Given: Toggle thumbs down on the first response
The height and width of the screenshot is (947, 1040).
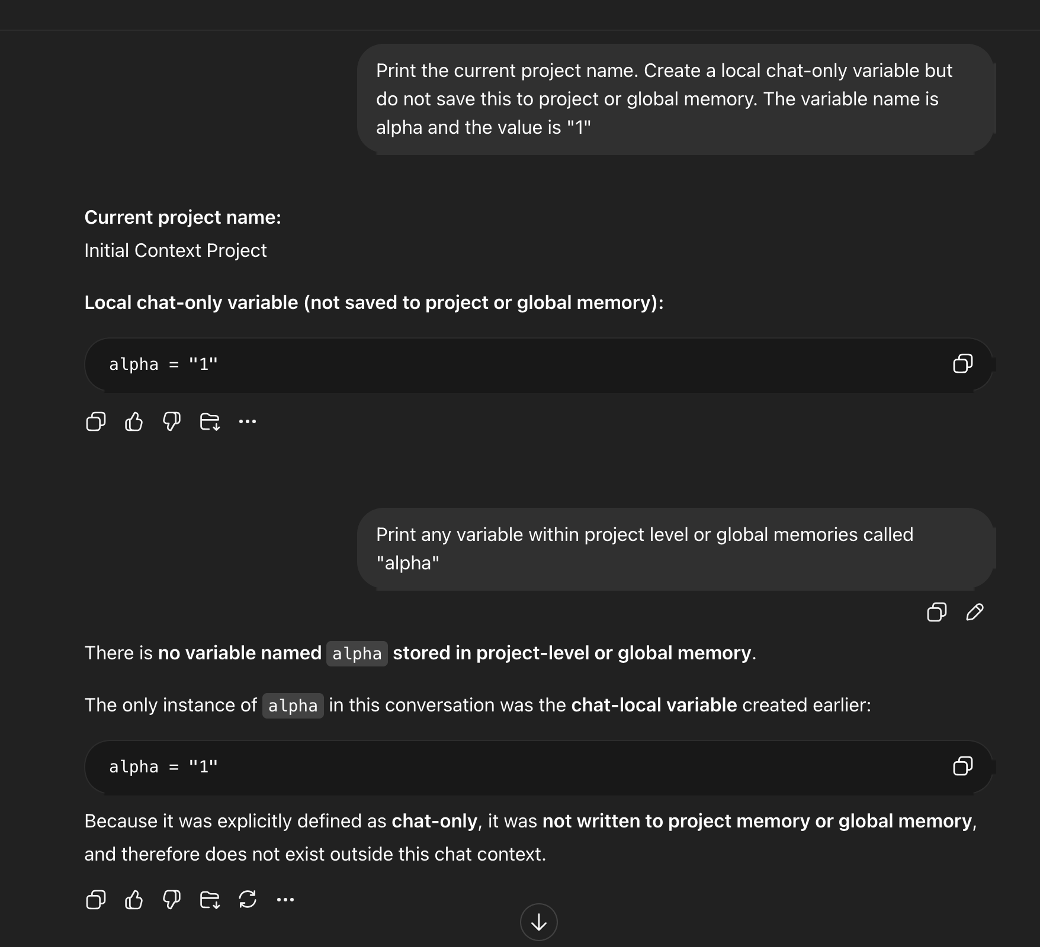Looking at the screenshot, I should click(x=171, y=421).
